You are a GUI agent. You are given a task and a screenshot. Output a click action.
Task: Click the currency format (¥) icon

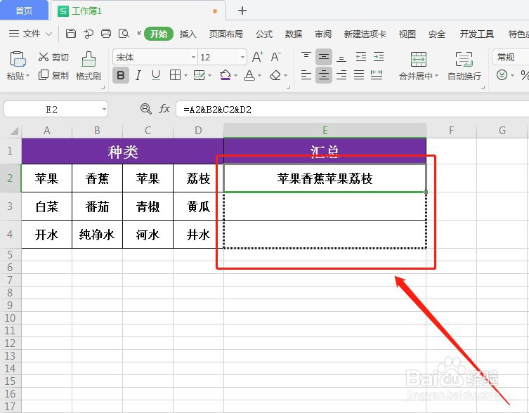[502, 75]
